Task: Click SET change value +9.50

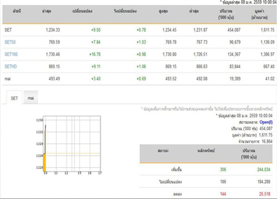Action: pyautogui.click(x=96, y=30)
